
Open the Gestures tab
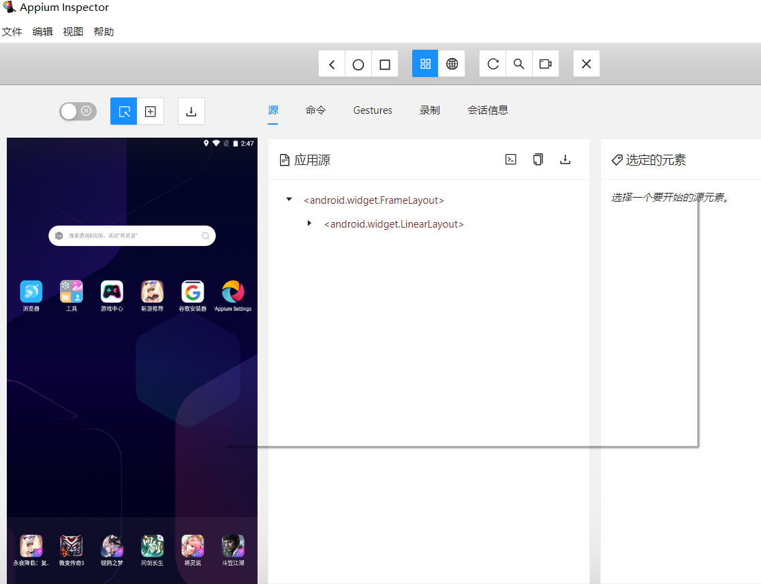coord(373,110)
